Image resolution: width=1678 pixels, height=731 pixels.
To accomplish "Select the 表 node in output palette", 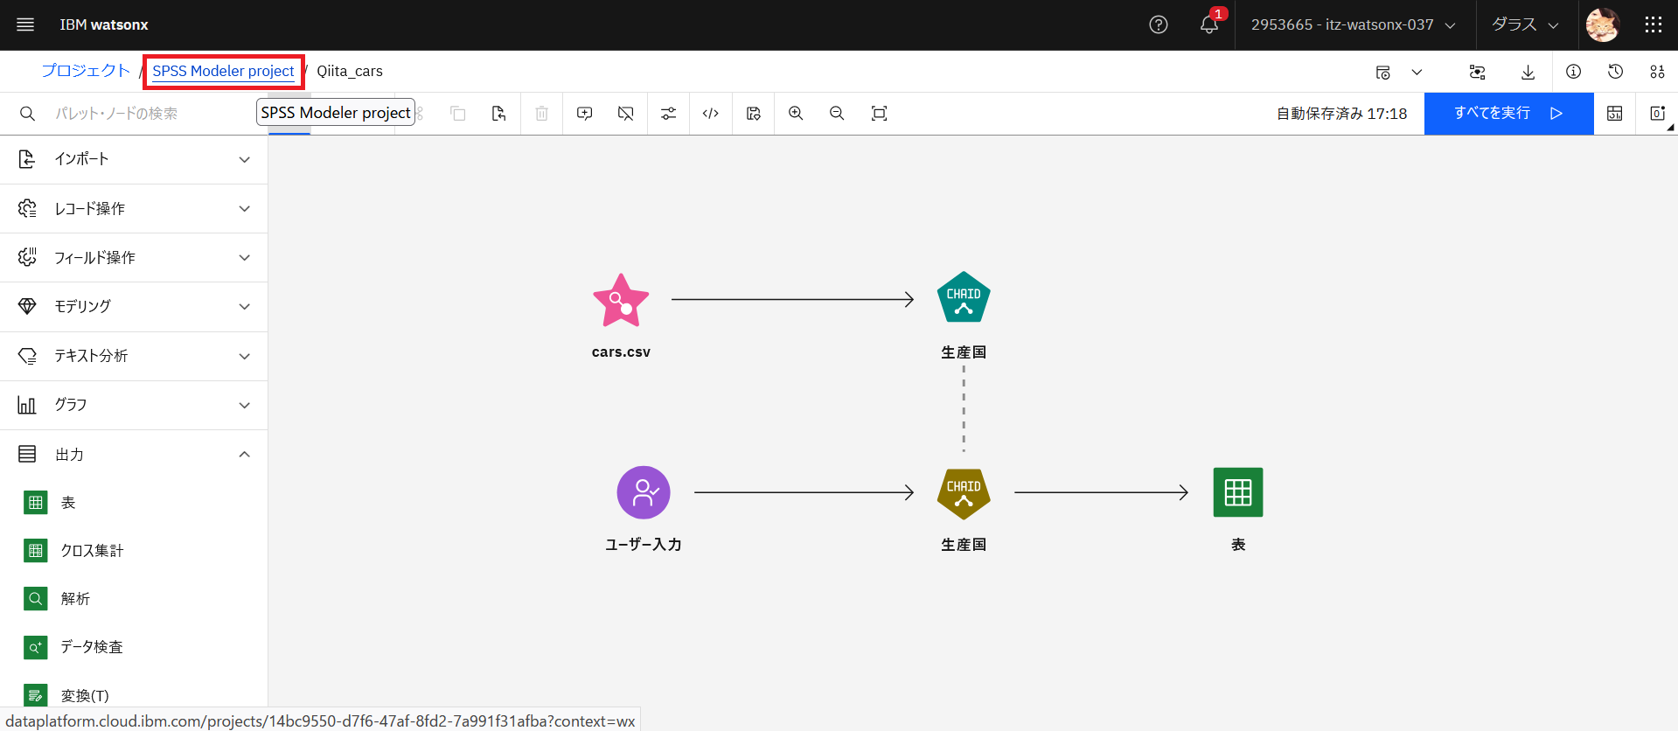I will tap(134, 503).
